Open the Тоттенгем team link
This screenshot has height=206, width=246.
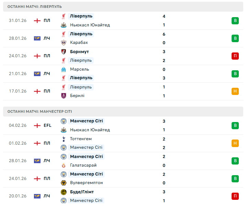81,139
